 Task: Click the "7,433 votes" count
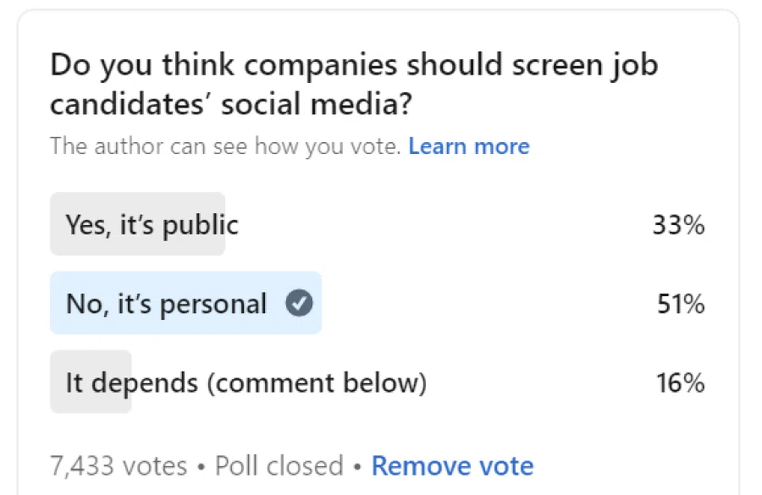119,466
